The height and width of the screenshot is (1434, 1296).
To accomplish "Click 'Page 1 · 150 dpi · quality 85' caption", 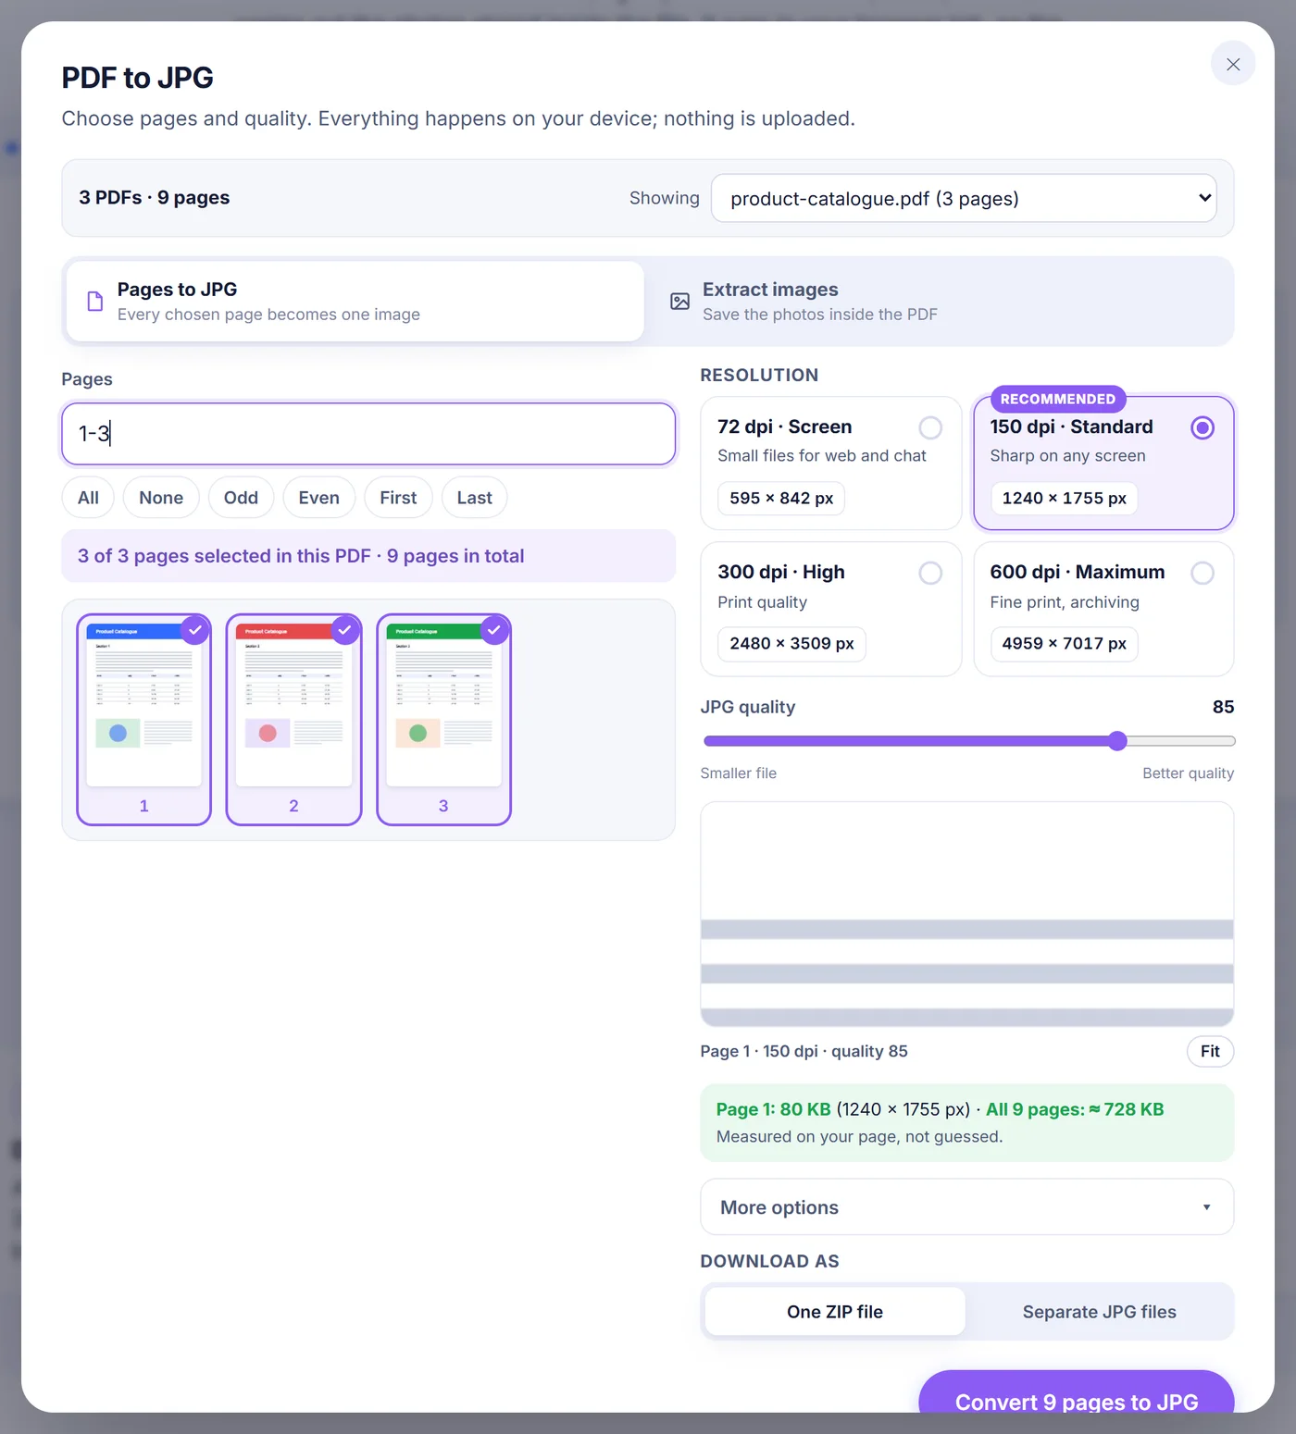I will click(804, 1051).
